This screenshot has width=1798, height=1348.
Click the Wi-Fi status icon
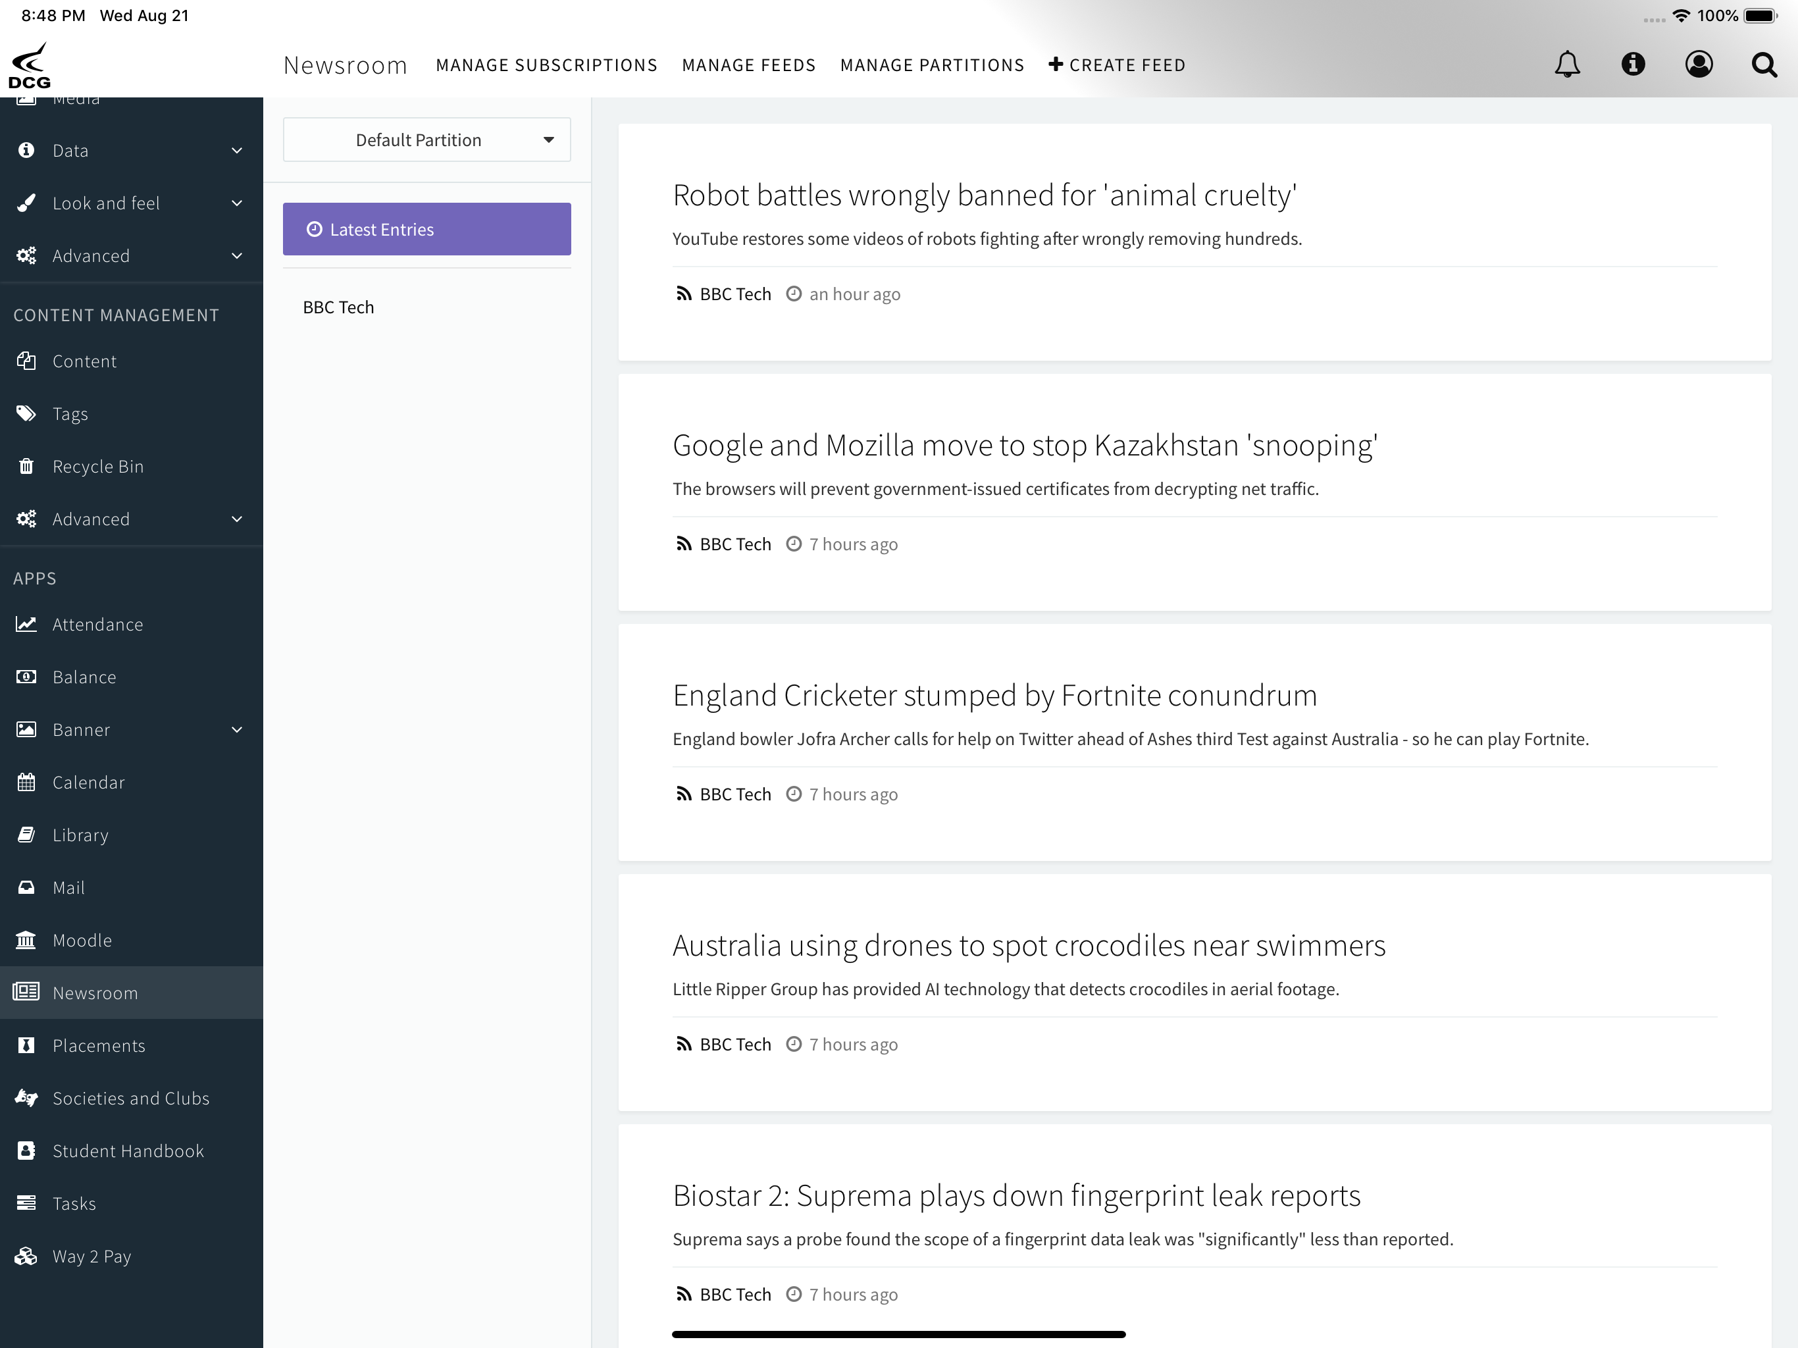pos(1681,15)
